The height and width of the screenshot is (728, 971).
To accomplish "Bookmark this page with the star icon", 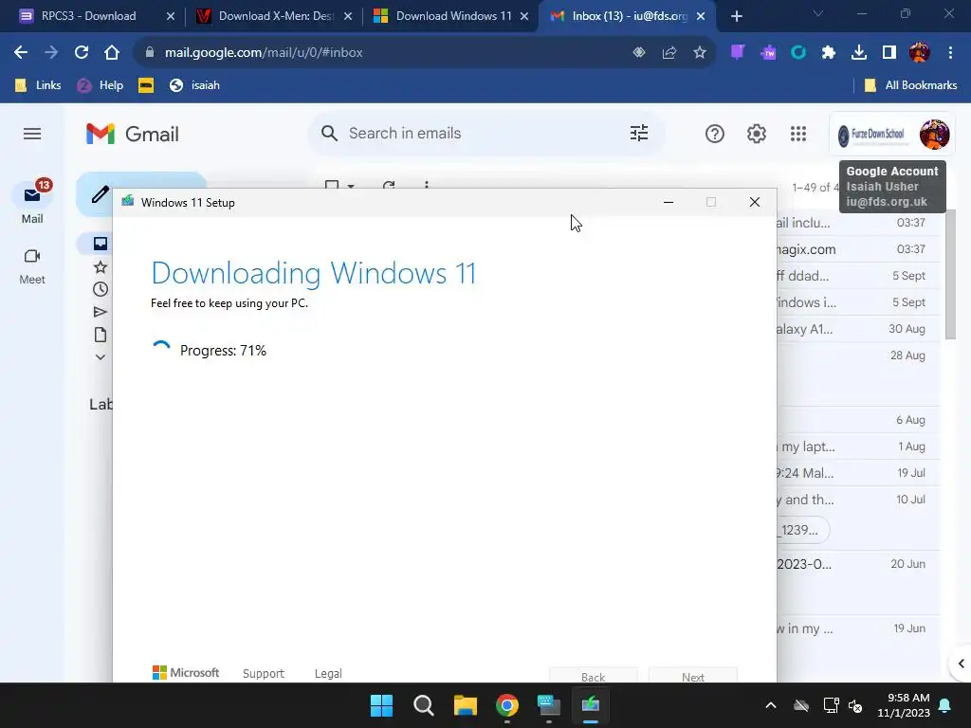I will coord(700,53).
